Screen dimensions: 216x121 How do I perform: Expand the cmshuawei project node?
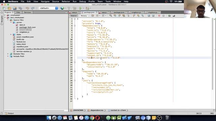click(x=5, y=15)
